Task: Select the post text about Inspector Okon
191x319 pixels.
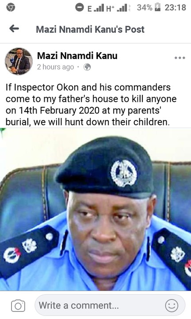Action: click(x=91, y=105)
